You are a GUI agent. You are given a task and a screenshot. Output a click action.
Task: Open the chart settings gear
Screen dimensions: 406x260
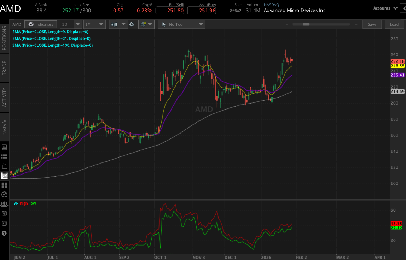coord(132,24)
